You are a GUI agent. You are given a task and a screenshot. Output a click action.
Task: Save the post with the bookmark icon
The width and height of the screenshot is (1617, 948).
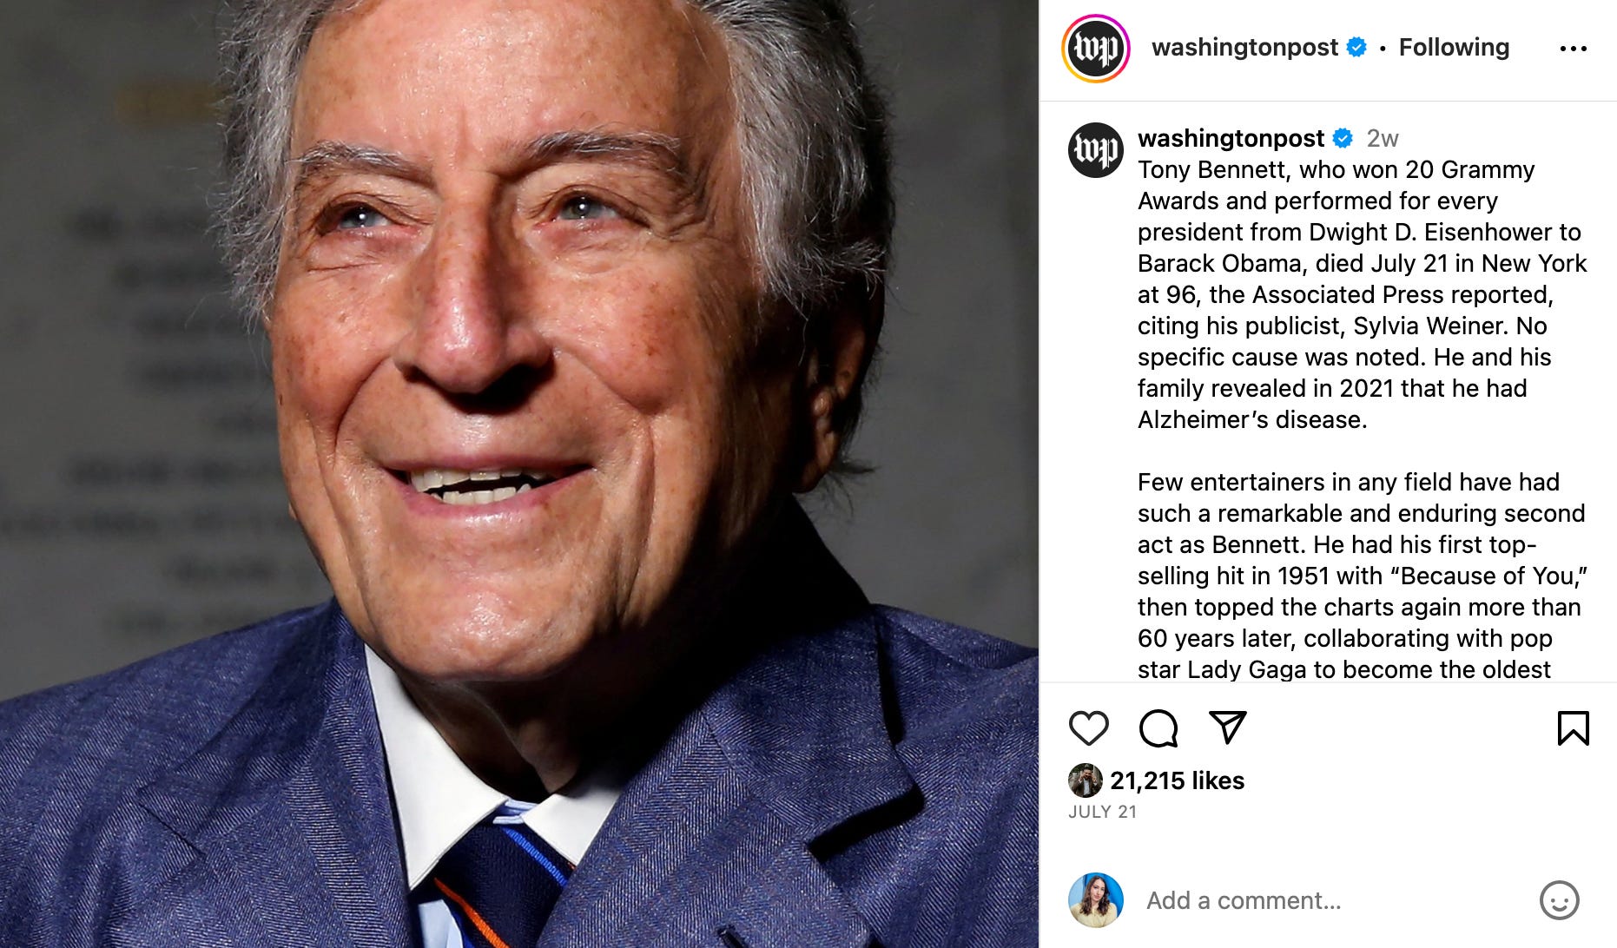click(x=1573, y=728)
